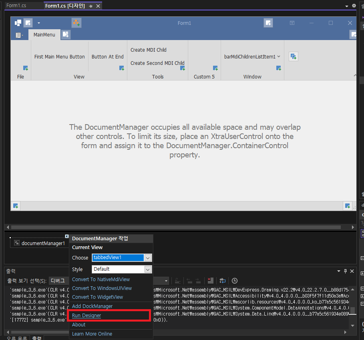
Task: Select the 출력 tab at the bottom
Action: click(37, 338)
